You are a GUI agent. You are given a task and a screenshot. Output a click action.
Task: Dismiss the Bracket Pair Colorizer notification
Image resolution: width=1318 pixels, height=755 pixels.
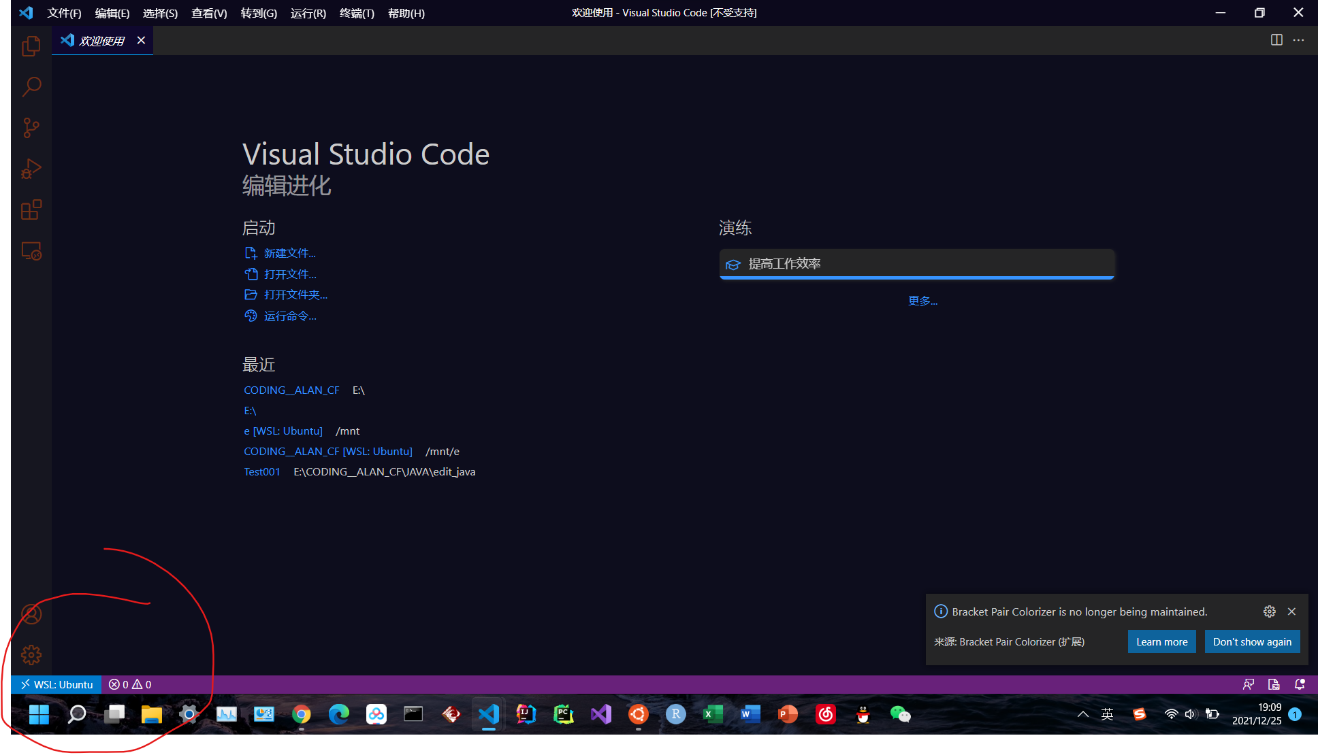click(1291, 611)
